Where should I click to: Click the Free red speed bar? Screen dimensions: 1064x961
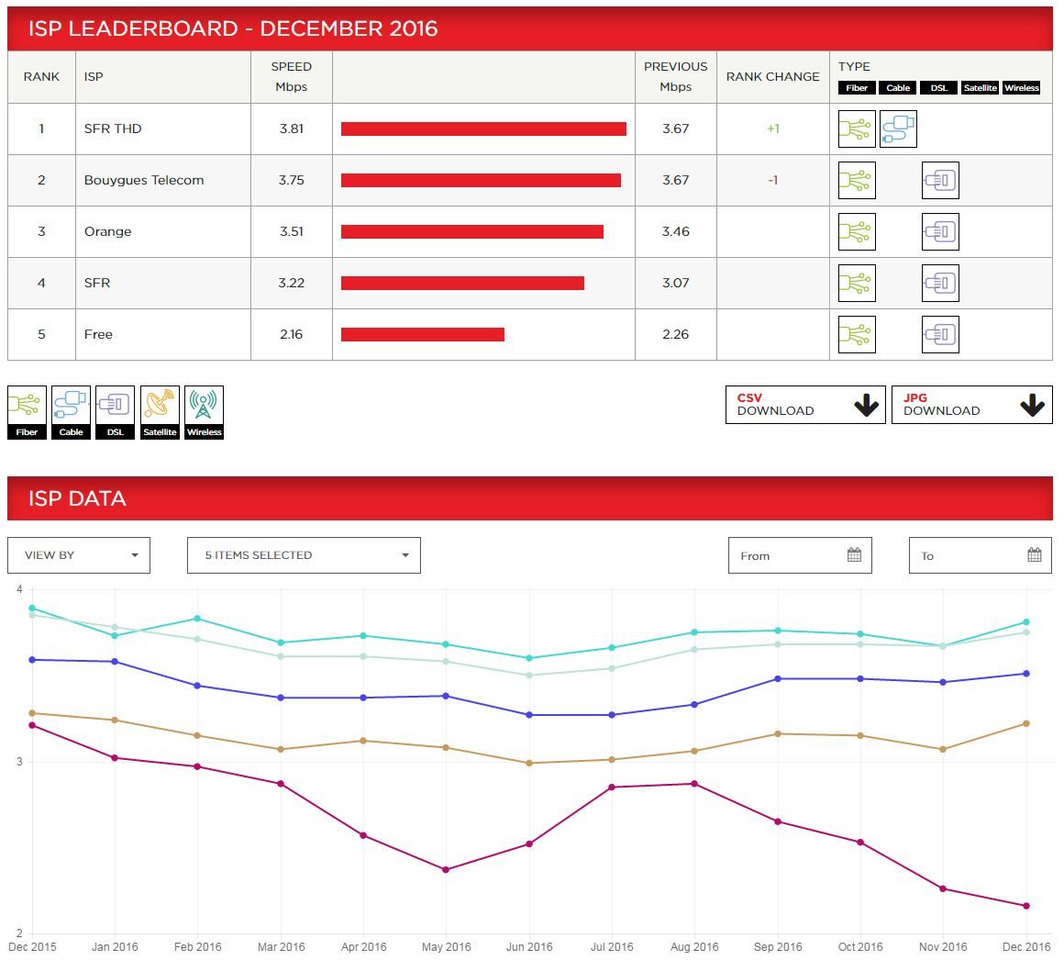(422, 334)
